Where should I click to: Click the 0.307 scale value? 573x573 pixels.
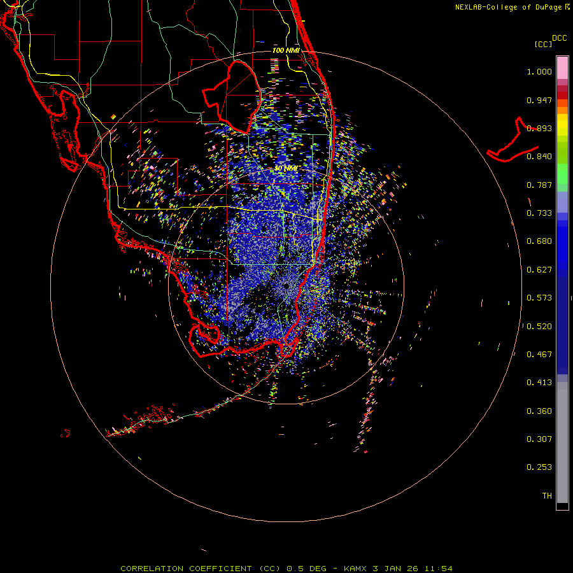tap(539, 439)
